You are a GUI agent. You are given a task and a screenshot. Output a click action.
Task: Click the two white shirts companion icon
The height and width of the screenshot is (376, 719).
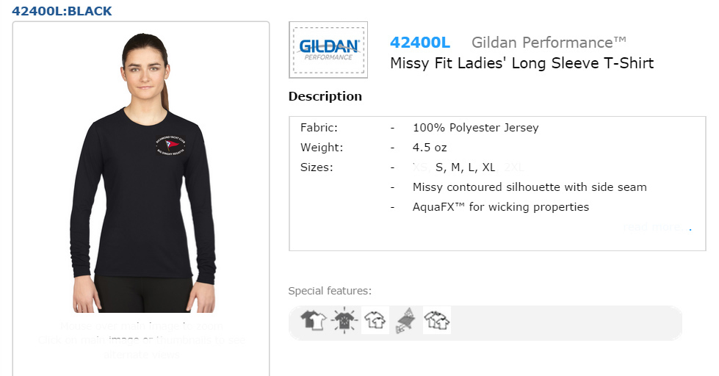coord(375,320)
